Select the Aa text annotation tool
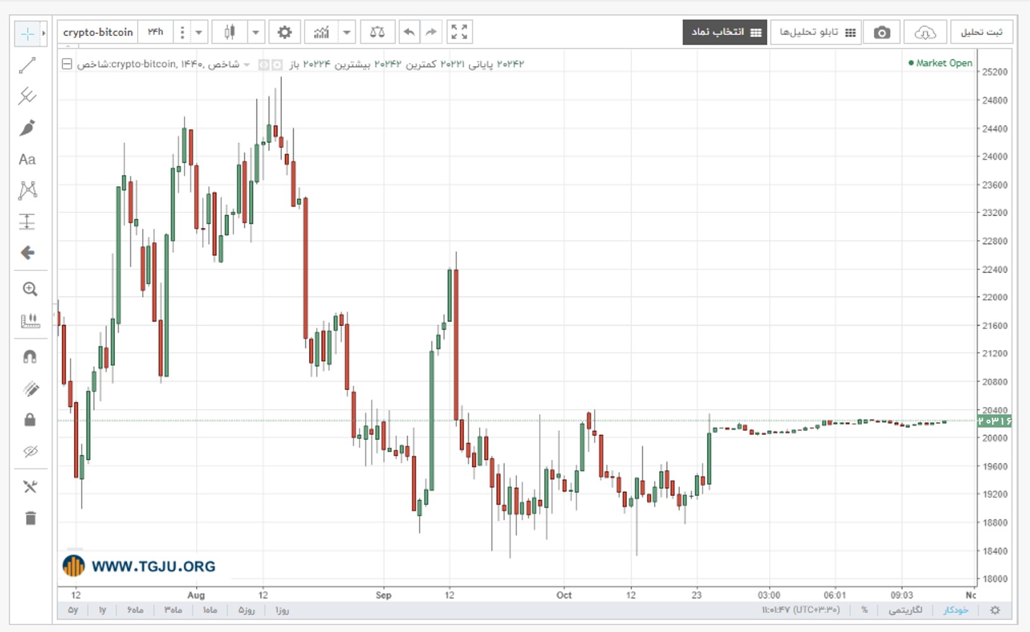Image resolution: width=1030 pixels, height=632 pixels. click(27, 159)
